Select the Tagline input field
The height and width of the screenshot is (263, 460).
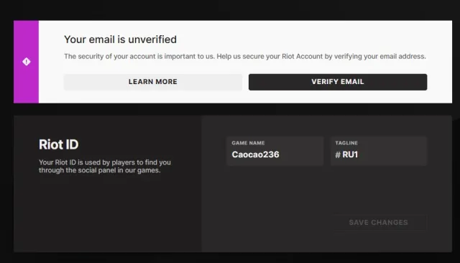[379, 151]
